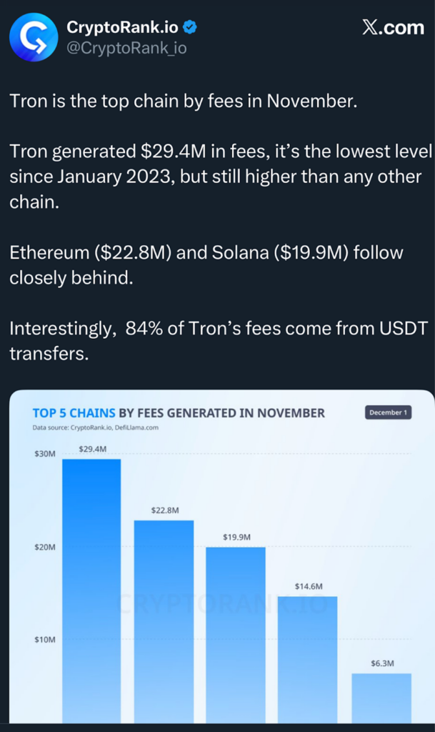Click the data source DefiLlama.com text
The image size is (435, 732).
pyautogui.click(x=142, y=427)
